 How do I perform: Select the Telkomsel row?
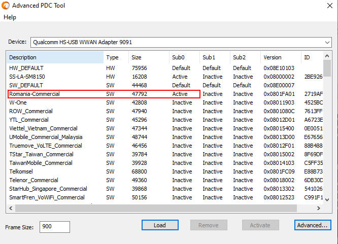click(x=165, y=171)
